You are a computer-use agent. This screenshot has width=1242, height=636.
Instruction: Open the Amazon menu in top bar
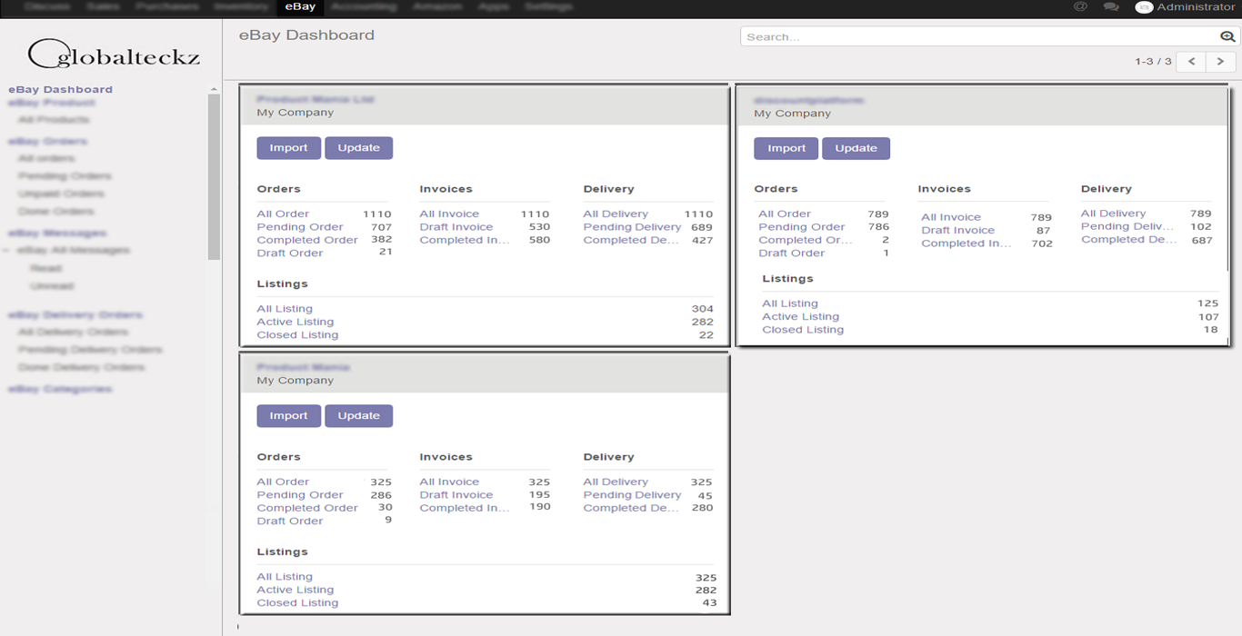click(x=437, y=6)
